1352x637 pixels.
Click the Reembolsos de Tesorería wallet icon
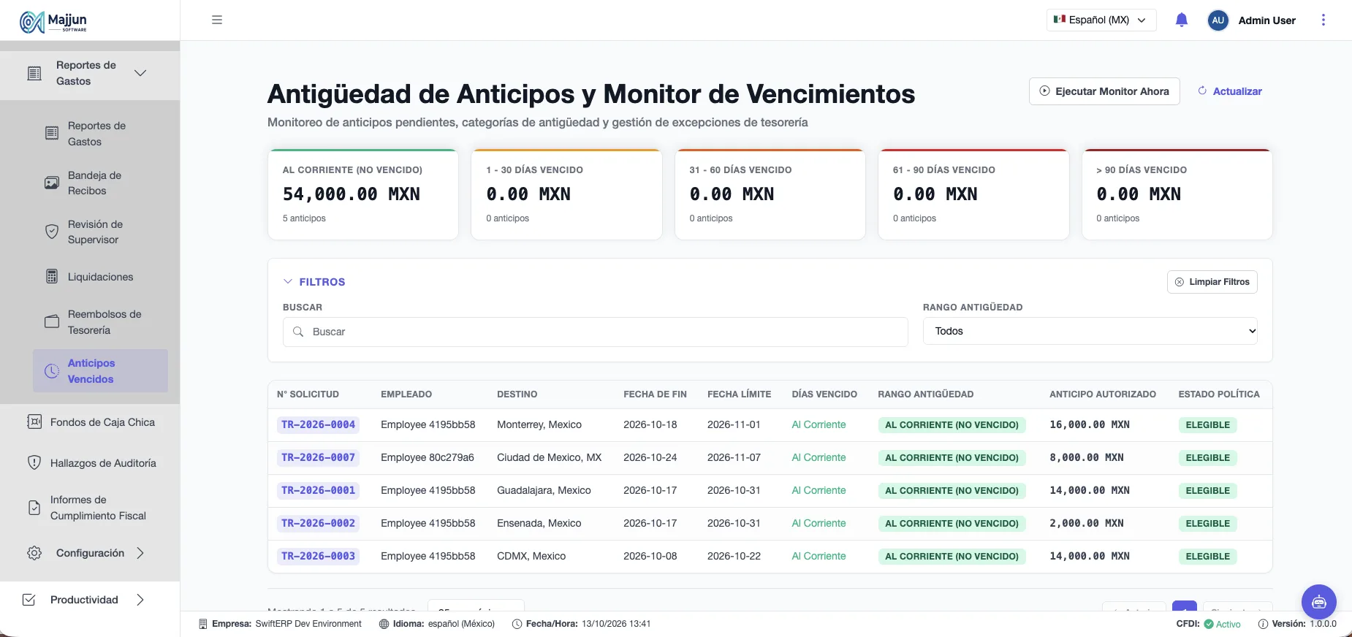(x=52, y=322)
